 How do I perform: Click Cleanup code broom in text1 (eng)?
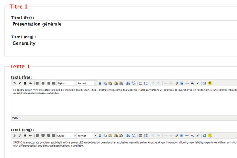point(176,136)
